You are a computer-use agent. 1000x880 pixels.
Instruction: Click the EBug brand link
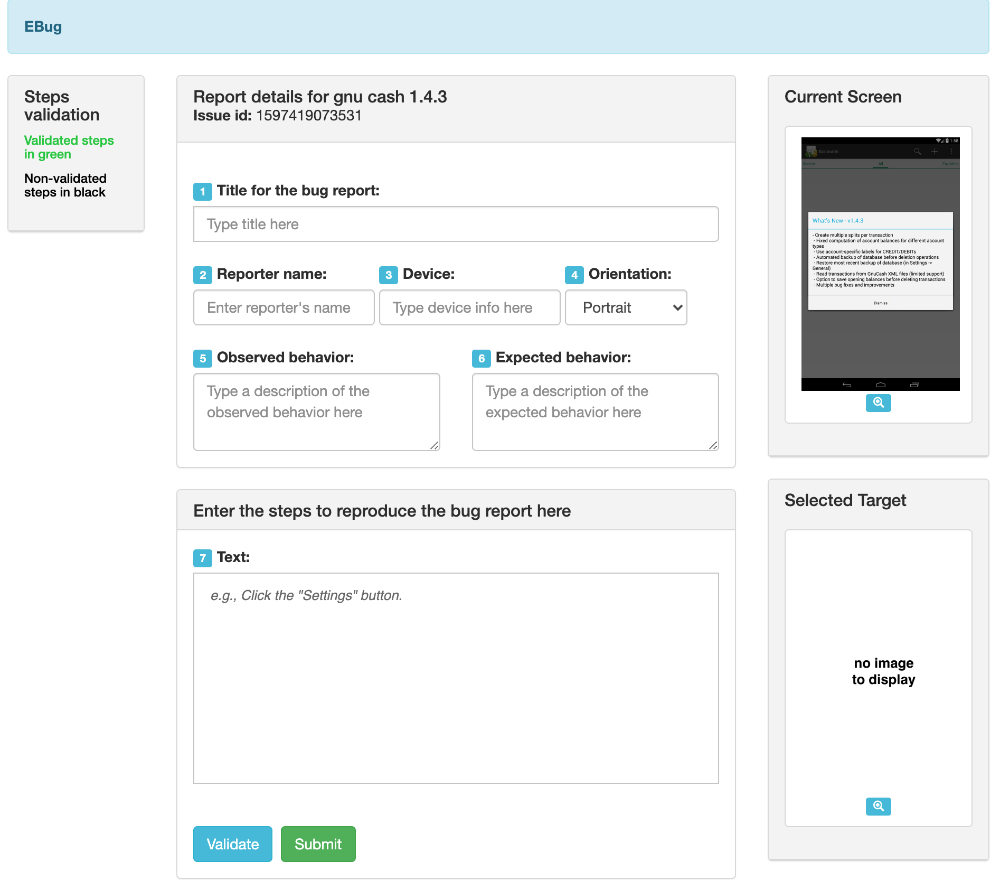(43, 26)
